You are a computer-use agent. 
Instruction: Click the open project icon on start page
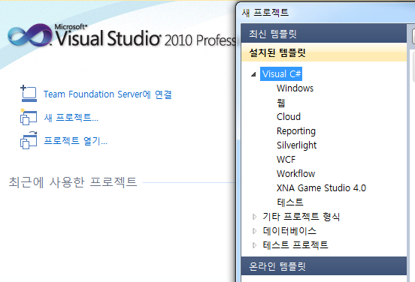click(29, 140)
